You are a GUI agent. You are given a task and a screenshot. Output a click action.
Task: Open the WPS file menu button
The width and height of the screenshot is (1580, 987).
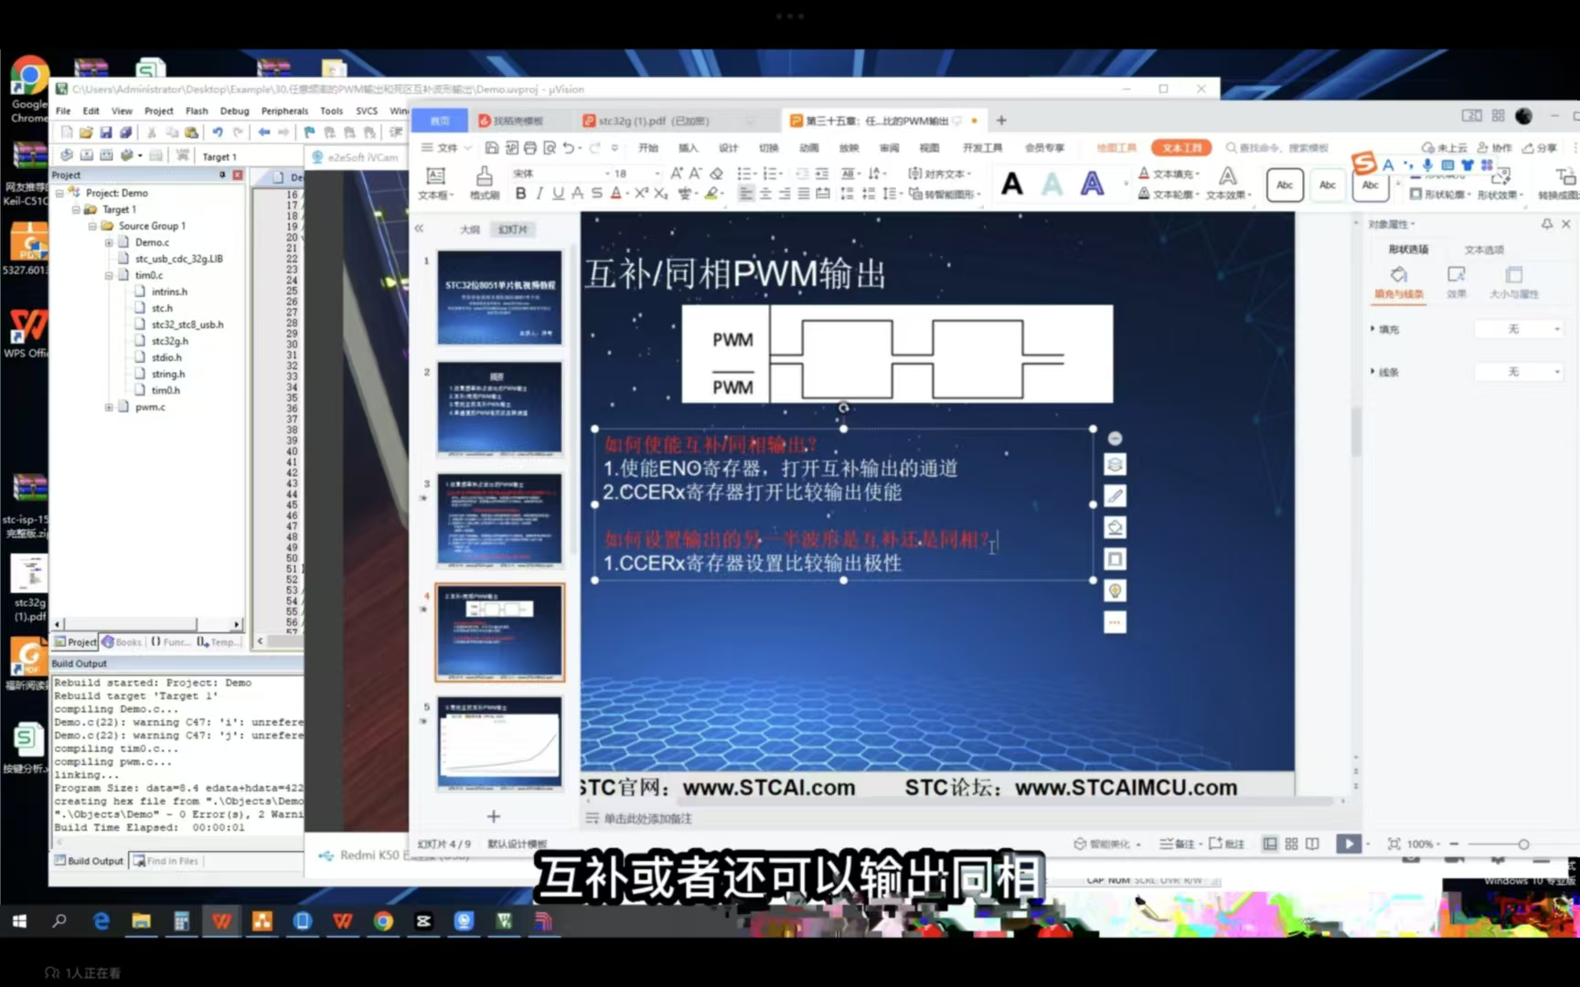[x=446, y=147]
